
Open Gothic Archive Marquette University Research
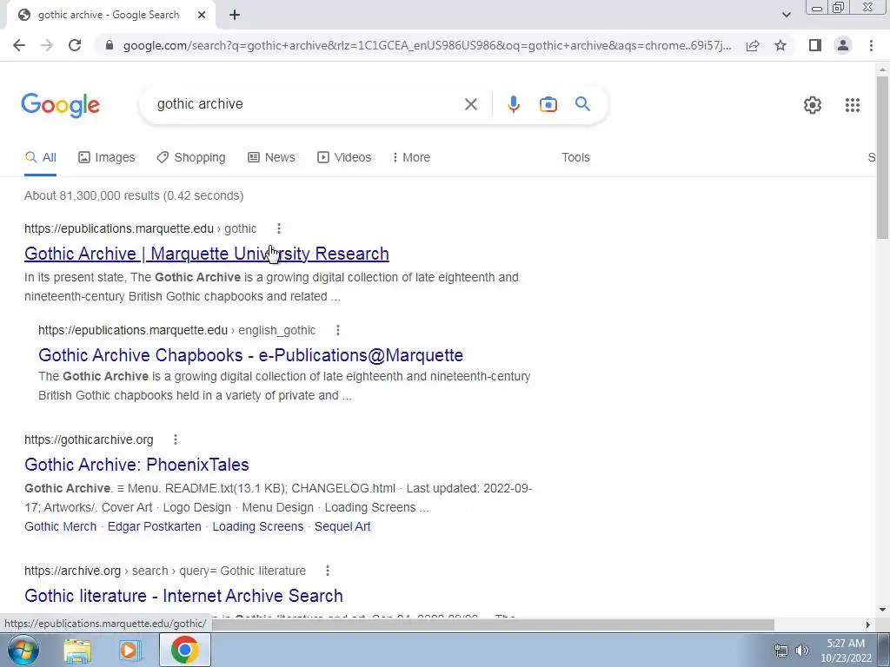(x=207, y=254)
